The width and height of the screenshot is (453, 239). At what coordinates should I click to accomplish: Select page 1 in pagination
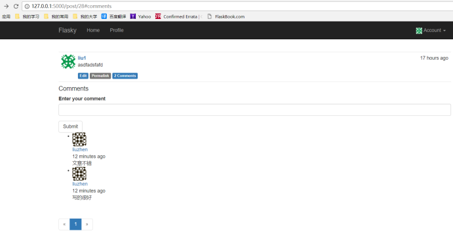point(75,225)
